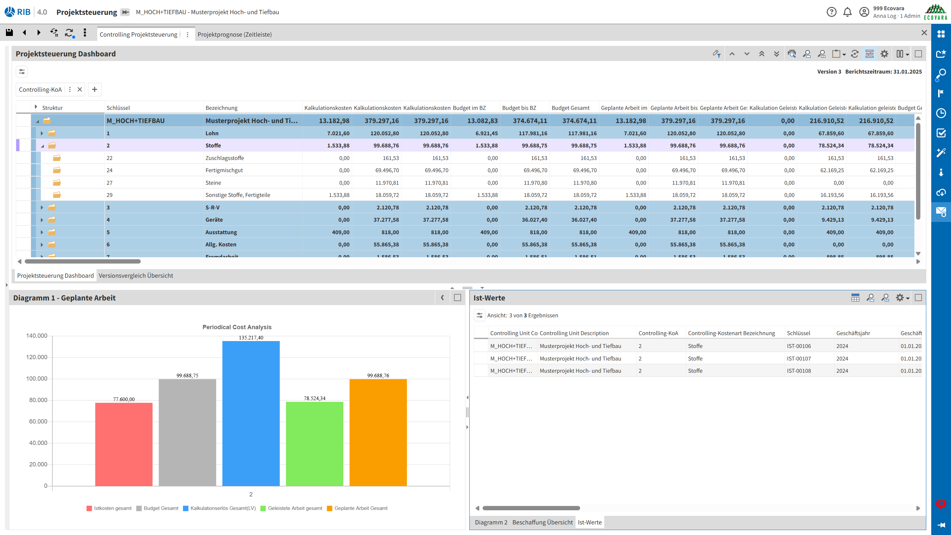951x535 pixels.
Task: Toggle highlighted row-marking button in dashboard toolbar
Action: (x=869, y=54)
